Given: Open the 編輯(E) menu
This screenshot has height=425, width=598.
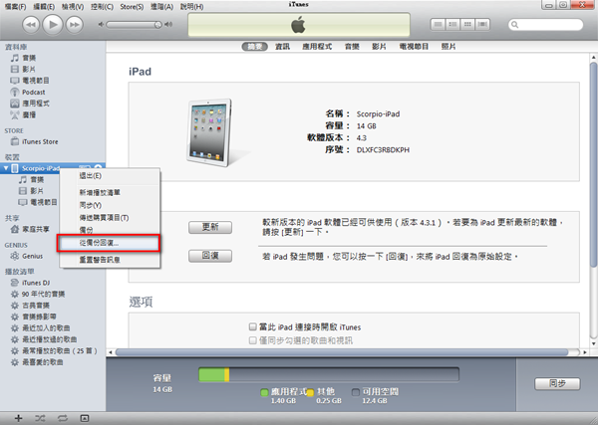Looking at the screenshot, I should coord(44,7).
